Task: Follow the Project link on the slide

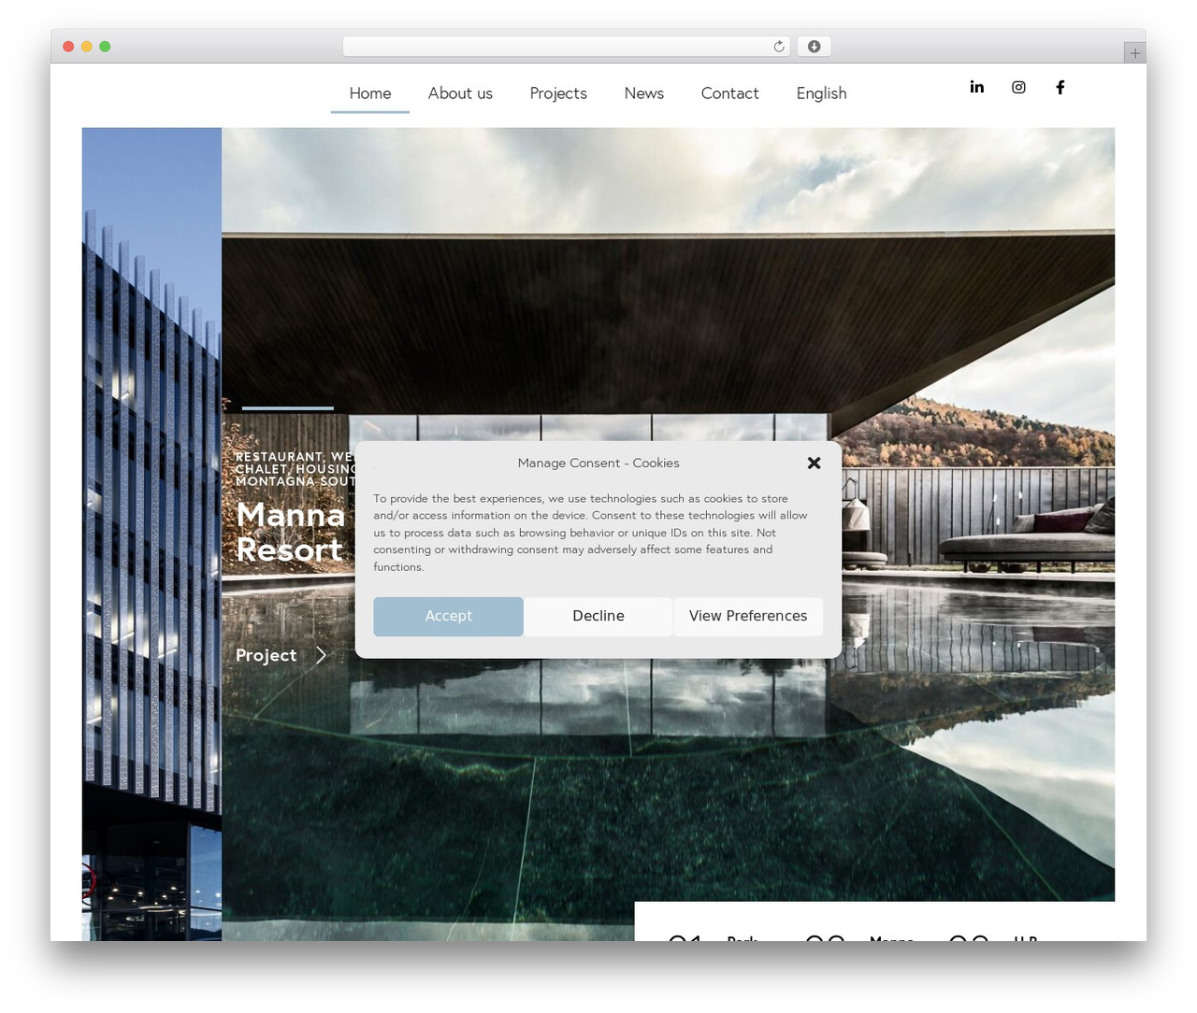Action: (266, 655)
